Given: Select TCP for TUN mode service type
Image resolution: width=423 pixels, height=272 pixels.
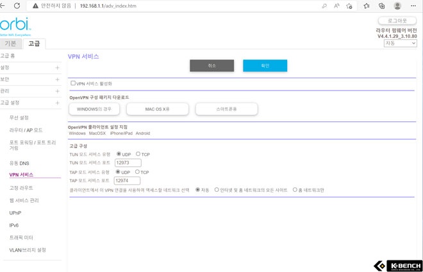Looking at the screenshot, I should click(138, 154).
